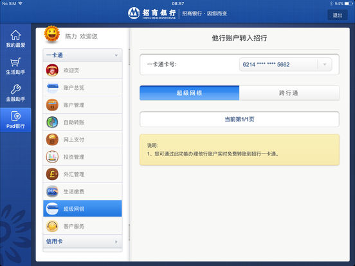The image size is (355, 266).
Task: Tap the 08:57 clock in status bar
Action: click(177, 3)
